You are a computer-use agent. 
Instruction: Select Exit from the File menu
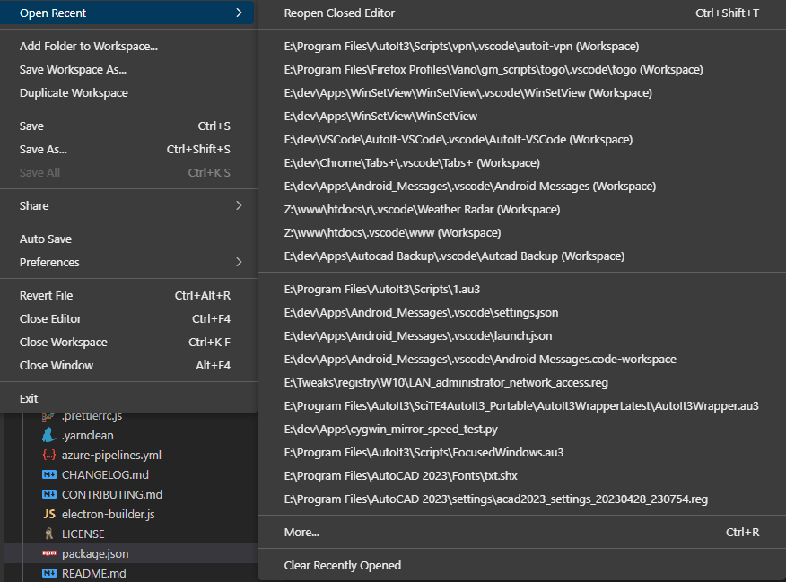pyautogui.click(x=28, y=397)
